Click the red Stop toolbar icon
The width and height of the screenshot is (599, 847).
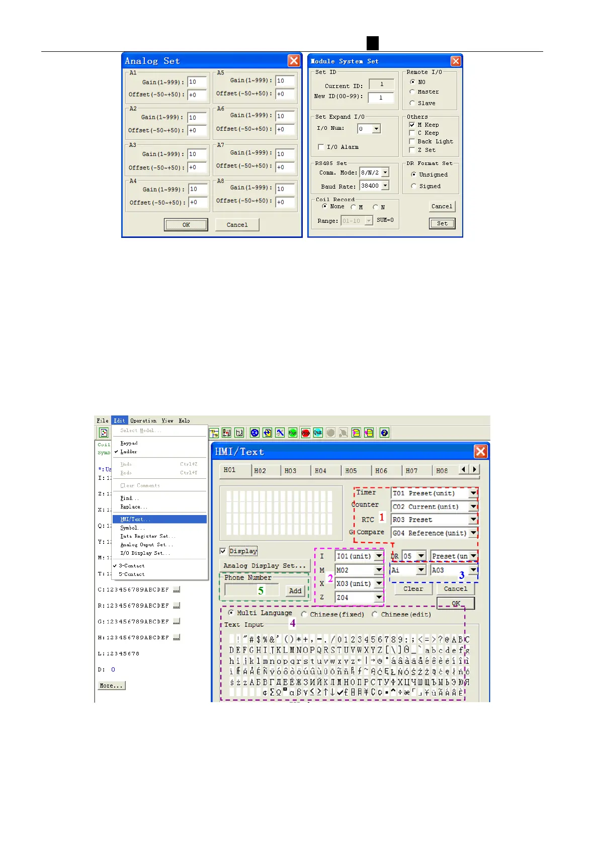[x=305, y=433]
